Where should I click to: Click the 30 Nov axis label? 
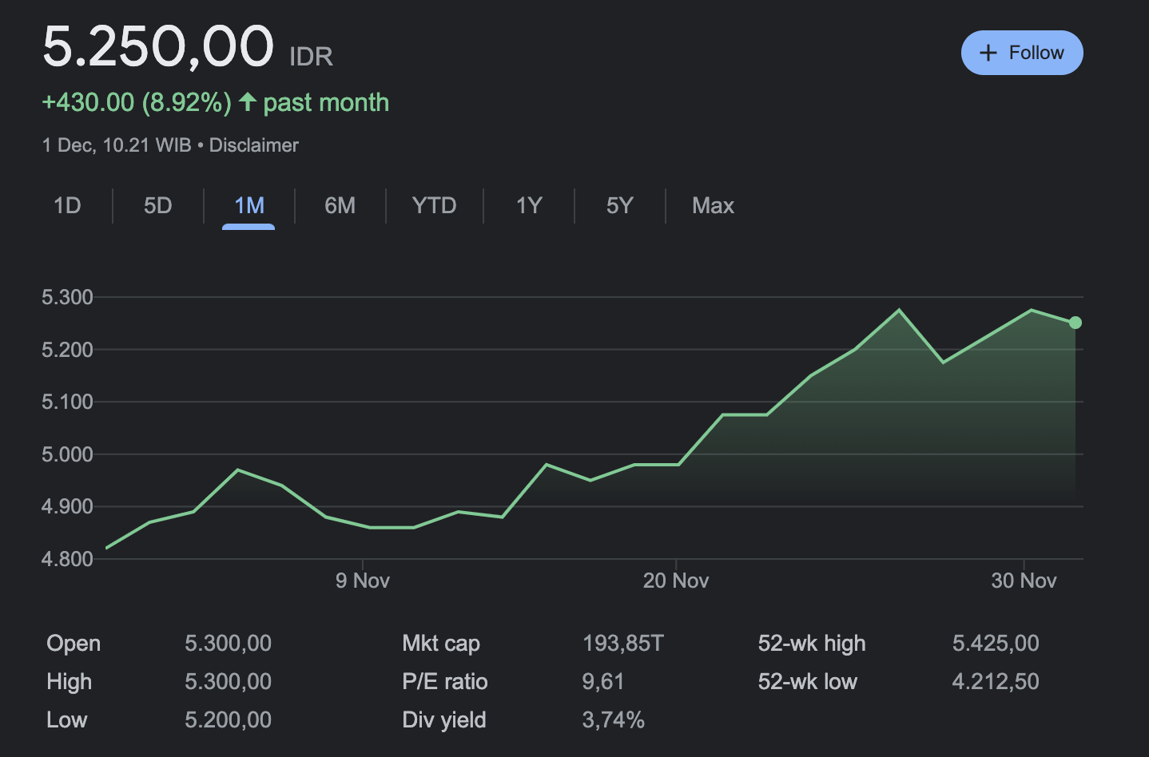point(1024,581)
